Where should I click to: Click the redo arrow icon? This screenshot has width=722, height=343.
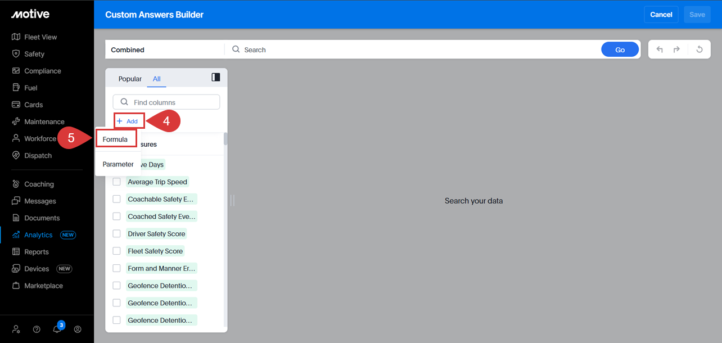[676, 49]
